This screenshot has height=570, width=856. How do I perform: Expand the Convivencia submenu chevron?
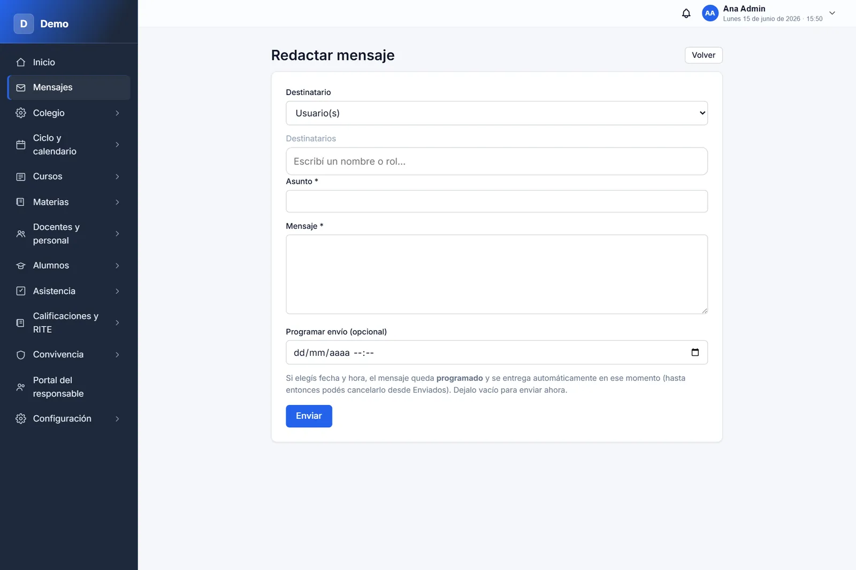click(x=117, y=355)
